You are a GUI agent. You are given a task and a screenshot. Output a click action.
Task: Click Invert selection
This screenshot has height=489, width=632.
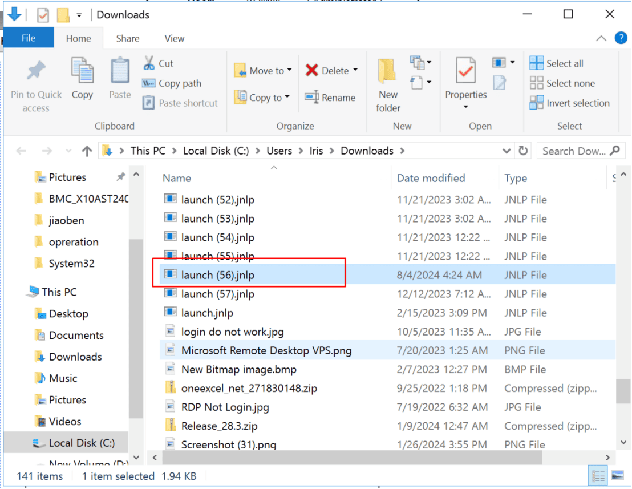pos(569,103)
